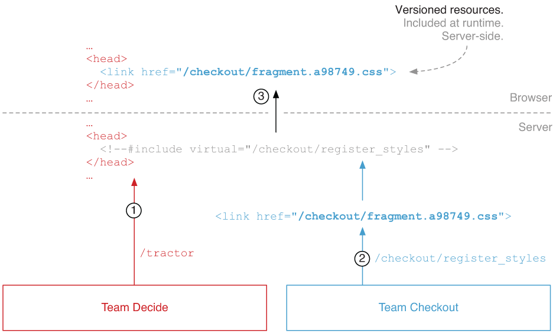Click the Browser section label
Viewport: 556px width, 333px height.
[530, 97]
